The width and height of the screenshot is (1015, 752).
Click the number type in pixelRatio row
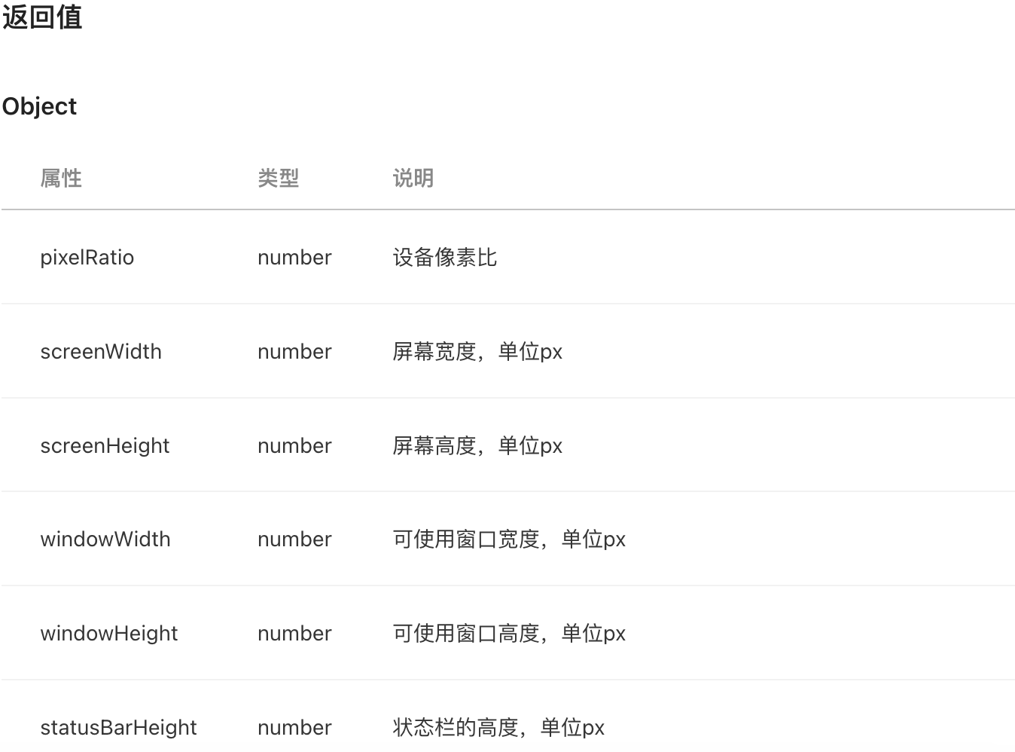tap(294, 258)
